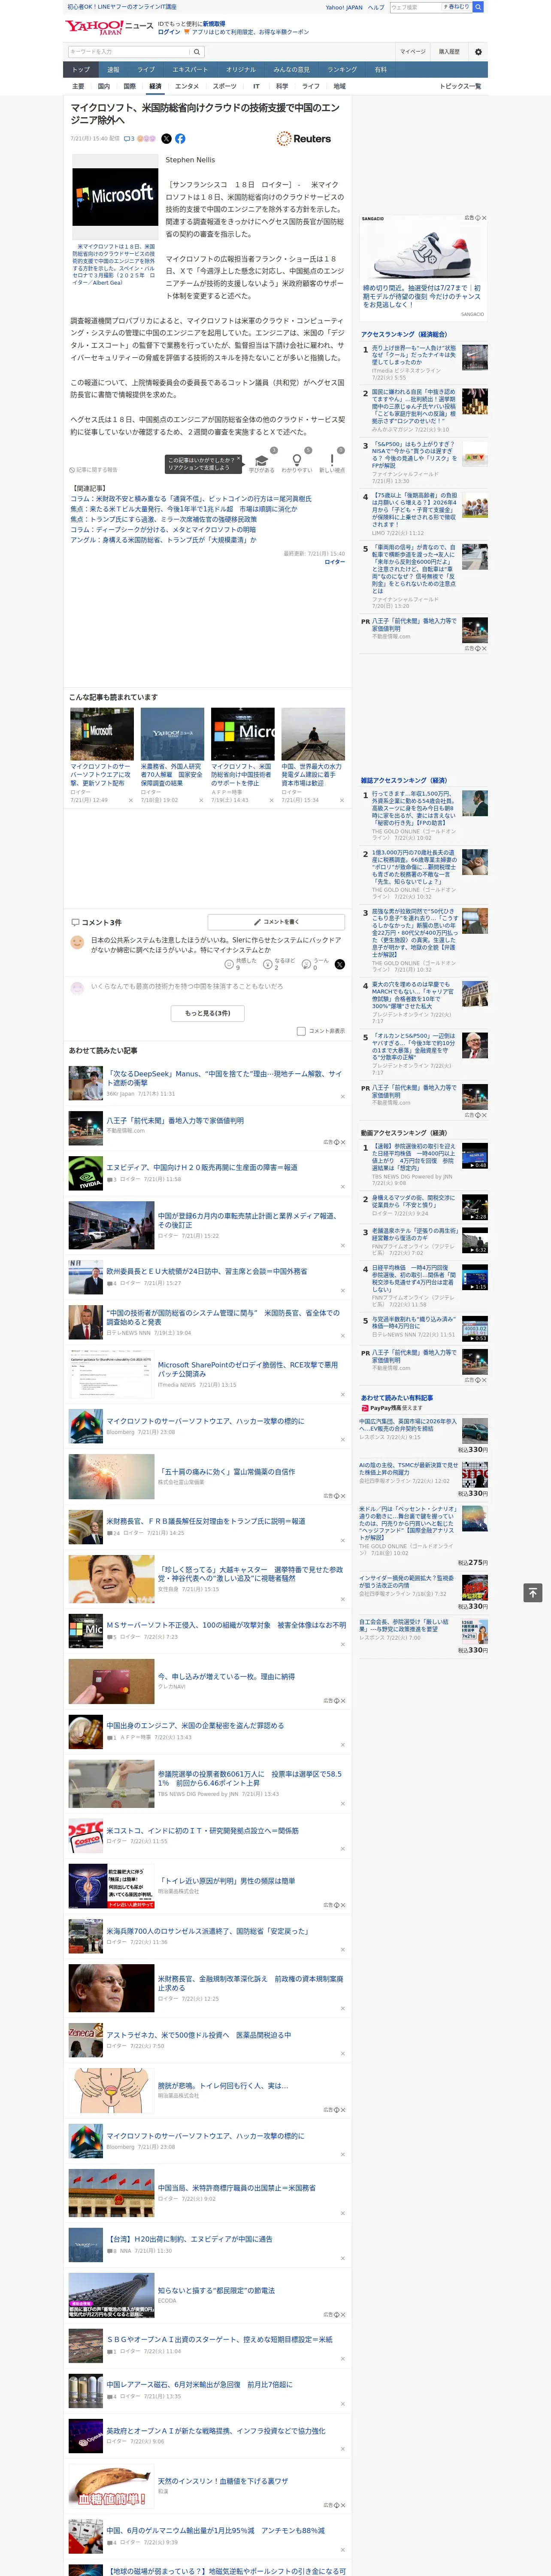
Task: Open the 速報 navigation tab
Action: pos(113,70)
